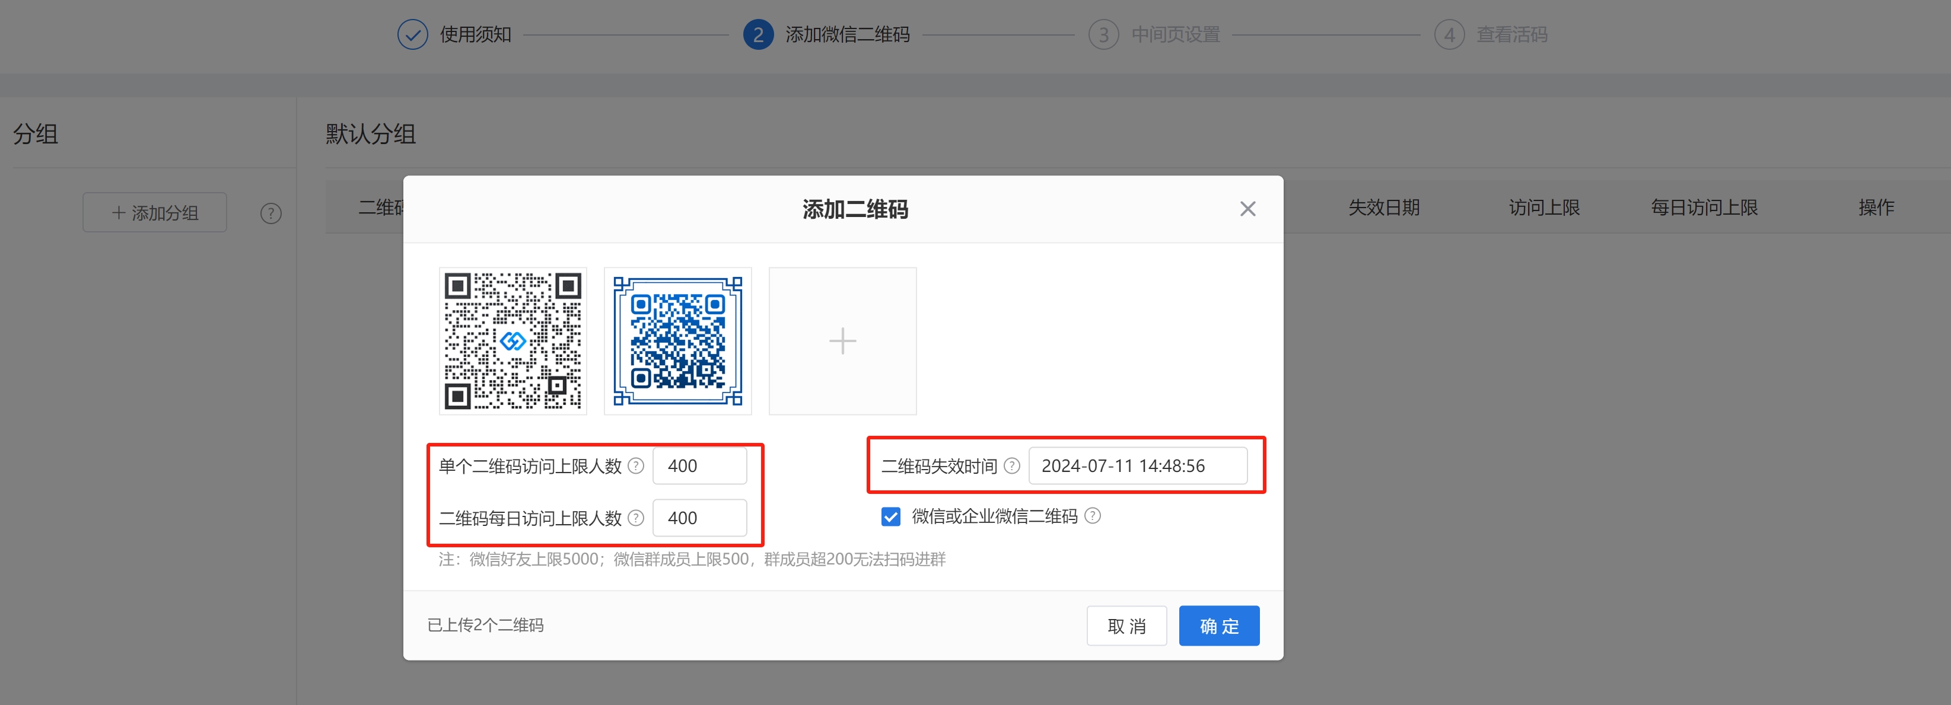Select step 4 查看活码
1951x705 pixels.
coord(1491,35)
